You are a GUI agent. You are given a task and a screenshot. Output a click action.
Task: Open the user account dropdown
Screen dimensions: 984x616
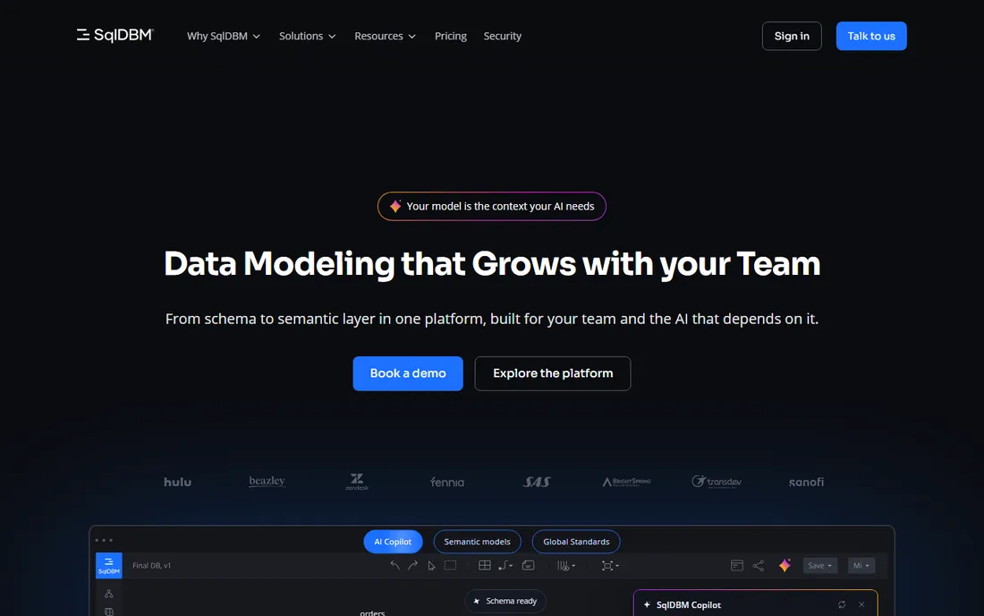[861, 565]
